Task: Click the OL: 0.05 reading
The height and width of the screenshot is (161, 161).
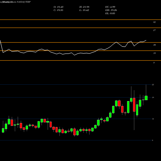Action: (110, 14)
